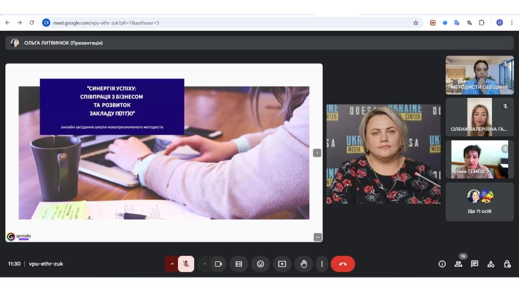The height and width of the screenshot is (292, 519).
Task: Raise your hand
Action: (x=303, y=264)
